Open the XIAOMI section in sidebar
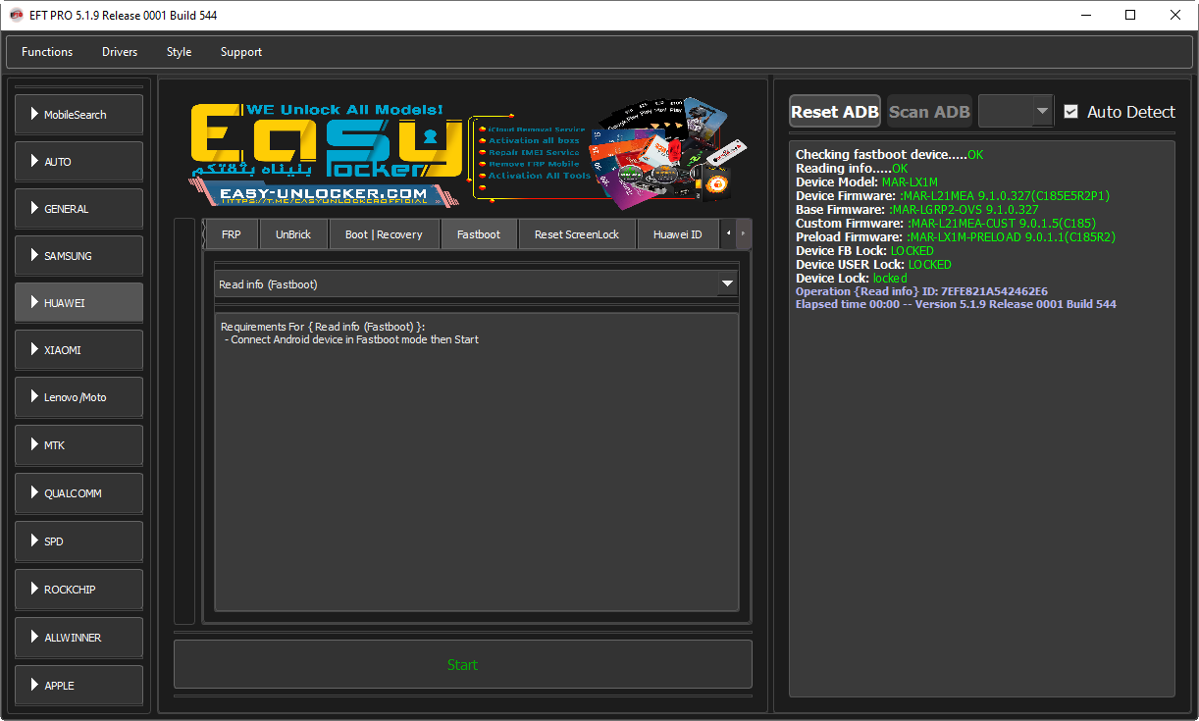 78,350
